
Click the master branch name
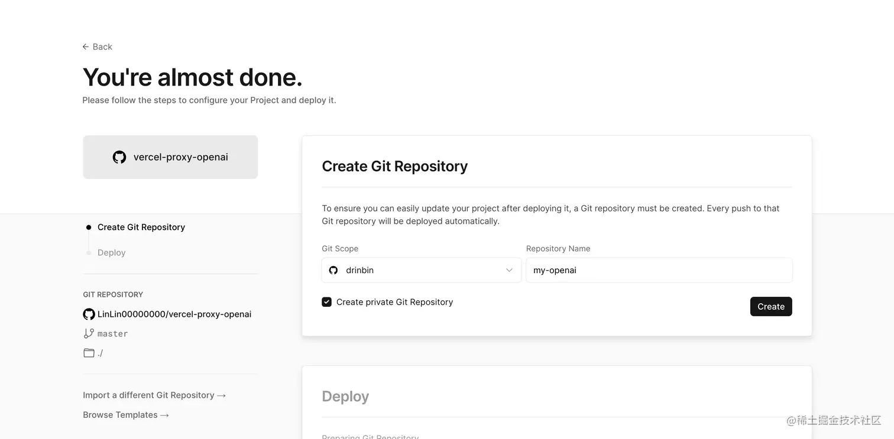click(113, 334)
